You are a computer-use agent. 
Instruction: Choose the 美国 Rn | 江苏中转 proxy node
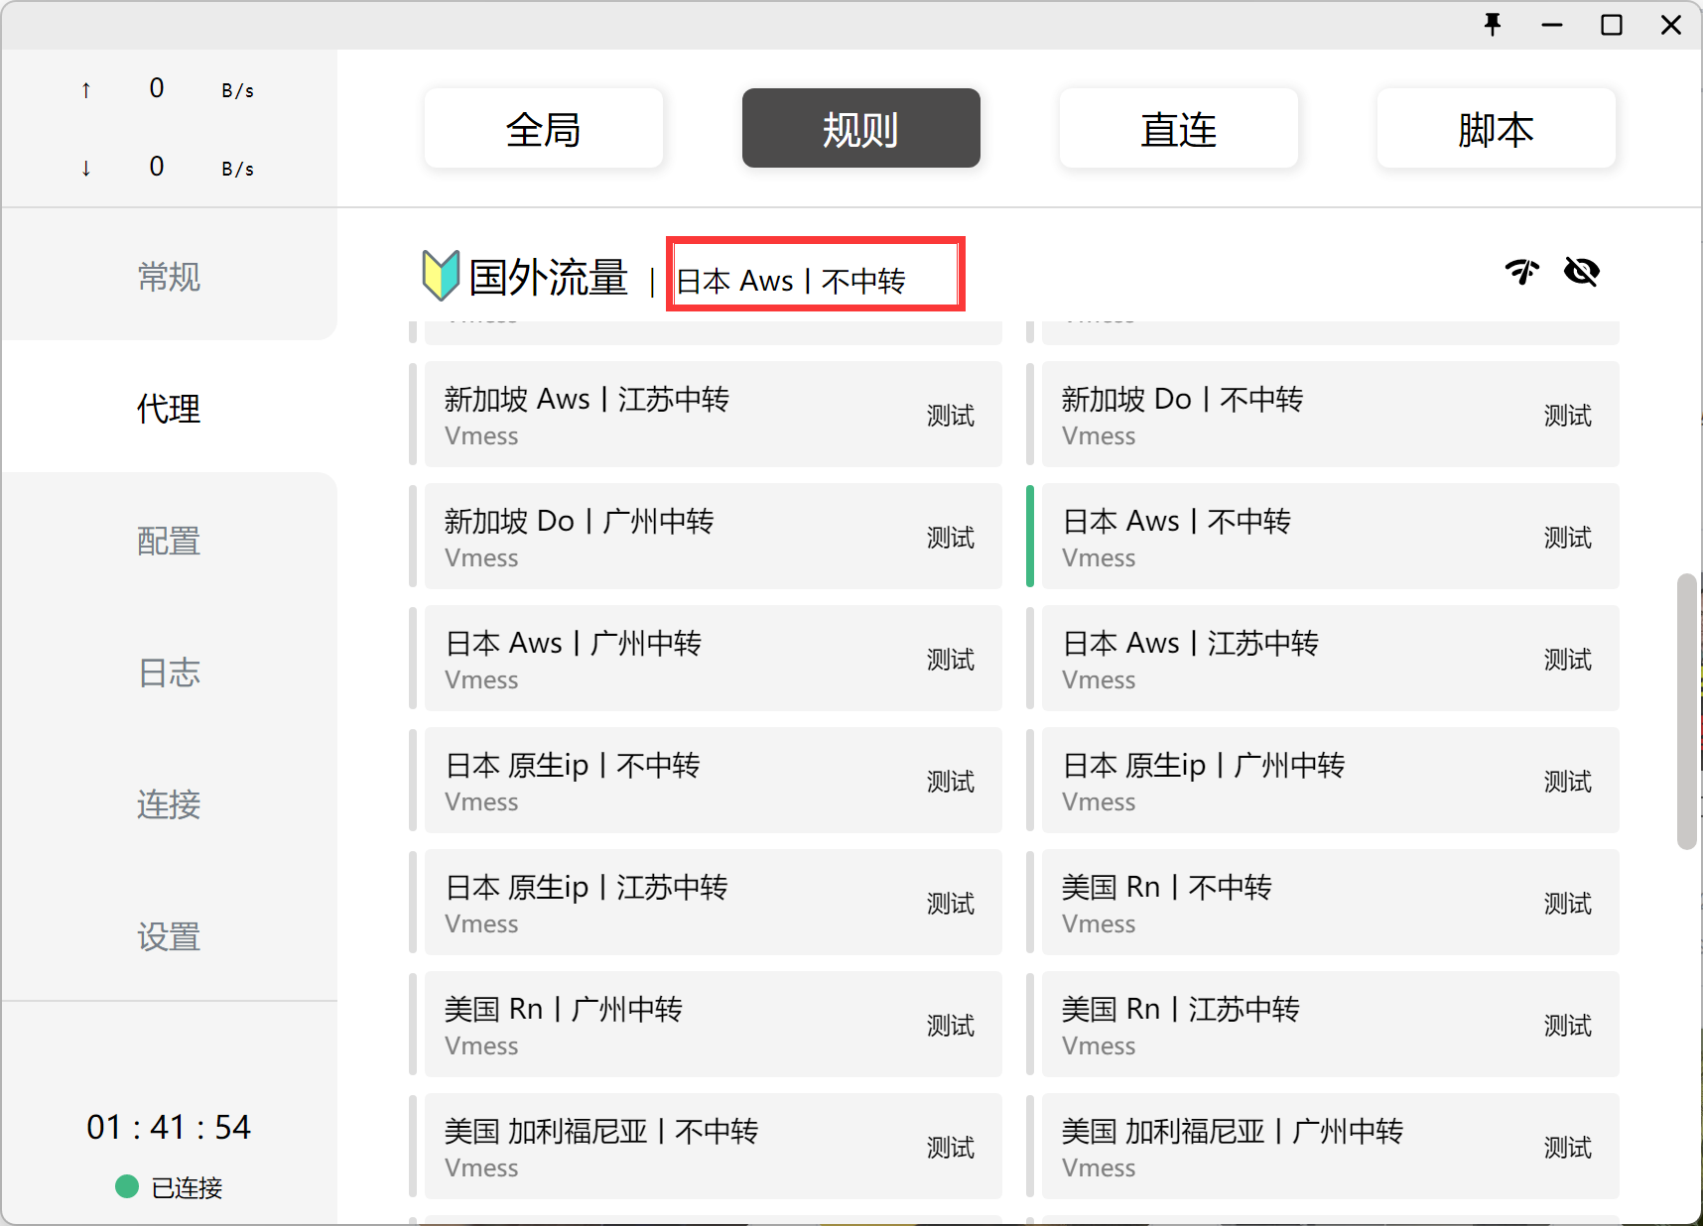[1331, 1024]
